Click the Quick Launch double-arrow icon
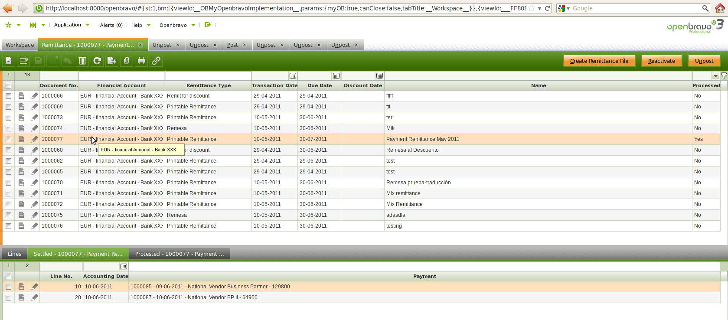 pyautogui.click(x=33, y=25)
